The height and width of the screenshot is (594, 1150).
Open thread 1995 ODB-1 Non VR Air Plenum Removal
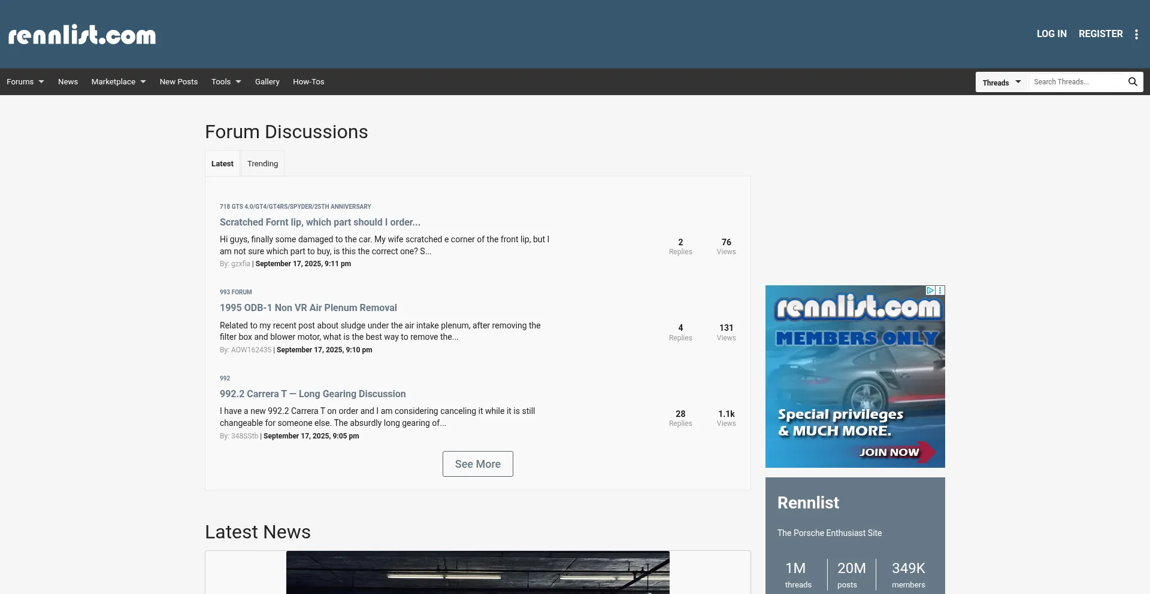point(308,307)
